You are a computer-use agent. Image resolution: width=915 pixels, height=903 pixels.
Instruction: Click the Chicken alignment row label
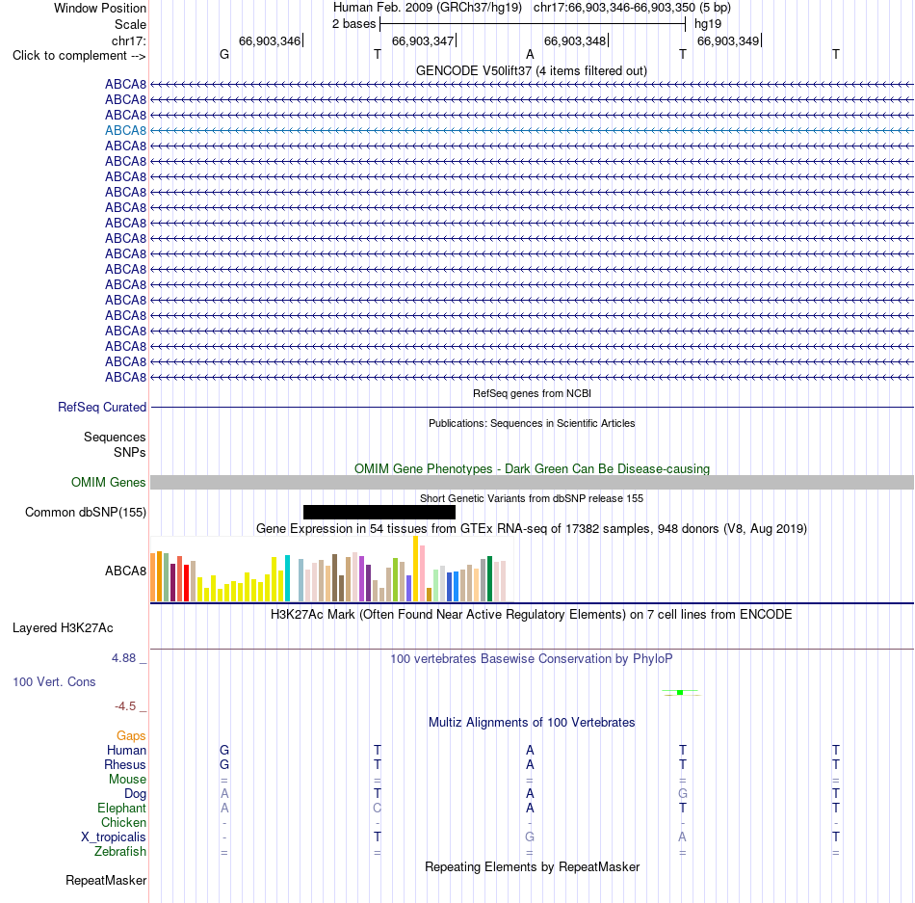123,822
